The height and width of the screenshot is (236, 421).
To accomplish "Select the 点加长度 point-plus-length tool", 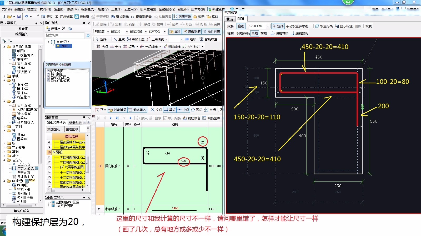I will 136,39.
